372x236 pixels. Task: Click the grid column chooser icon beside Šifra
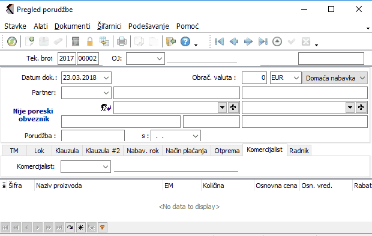(4, 186)
